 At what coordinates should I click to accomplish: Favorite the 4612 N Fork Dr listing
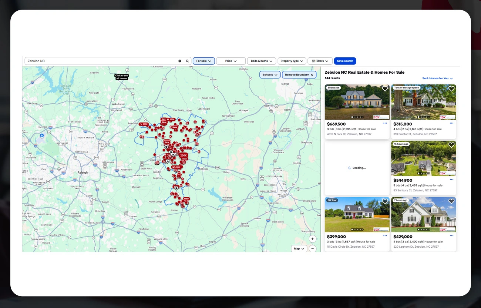coord(385,89)
